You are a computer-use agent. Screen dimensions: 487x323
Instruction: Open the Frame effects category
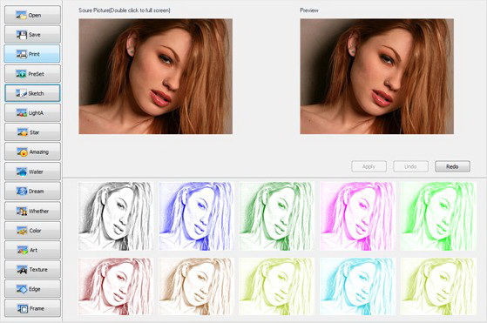(32, 308)
